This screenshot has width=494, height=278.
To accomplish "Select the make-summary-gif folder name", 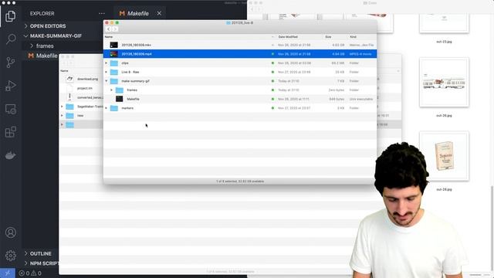I will tap(136, 81).
